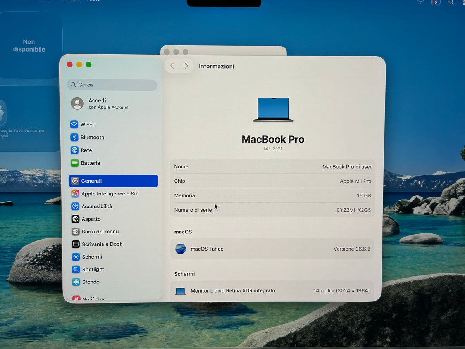The width and height of the screenshot is (465, 349).
Task: Click the Memoria value 16 GB
Action: point(364,196)
